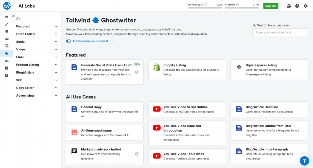Click external link icon on Marketing advisor chatbot card

[137, 154]
